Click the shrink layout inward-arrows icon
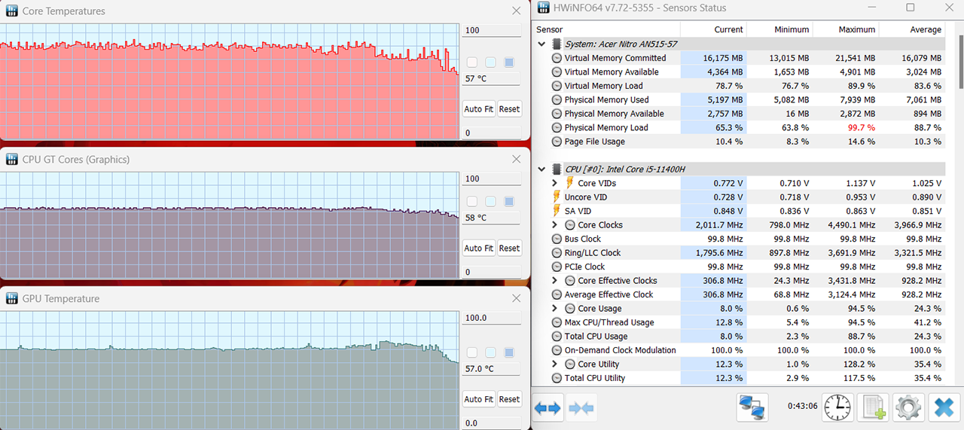The height and width of the screenshot is (430, 964). coord(581,407)
